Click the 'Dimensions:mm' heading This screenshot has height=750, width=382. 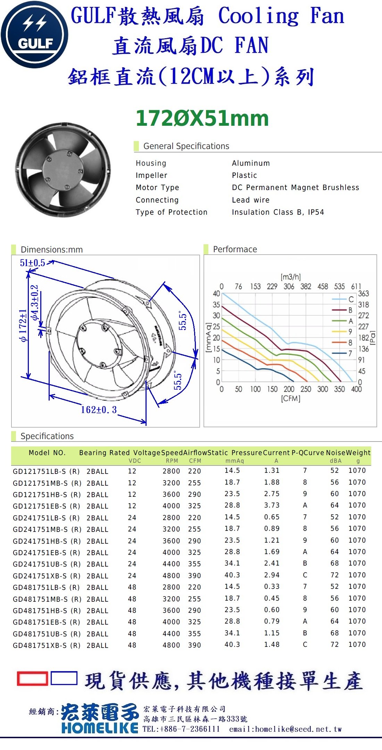(x=52, y=249)
